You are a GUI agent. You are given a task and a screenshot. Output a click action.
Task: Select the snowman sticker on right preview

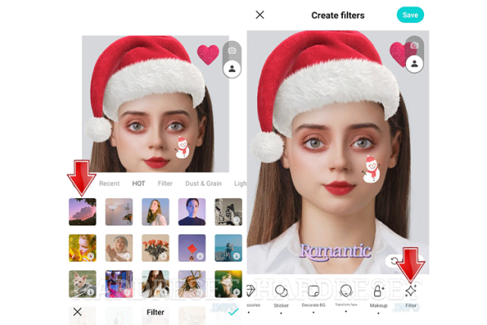pos(369,169)
